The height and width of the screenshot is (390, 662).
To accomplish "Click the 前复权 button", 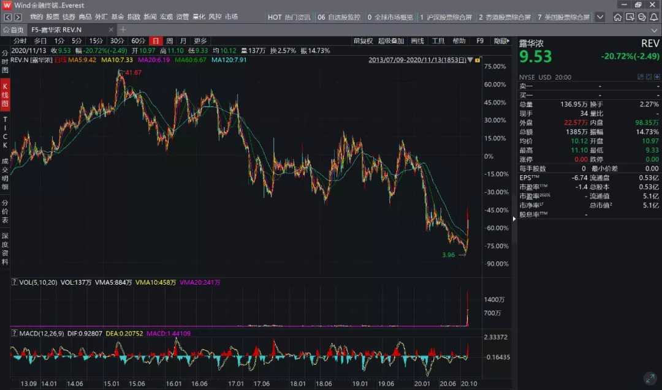I will tap(363, 41).
